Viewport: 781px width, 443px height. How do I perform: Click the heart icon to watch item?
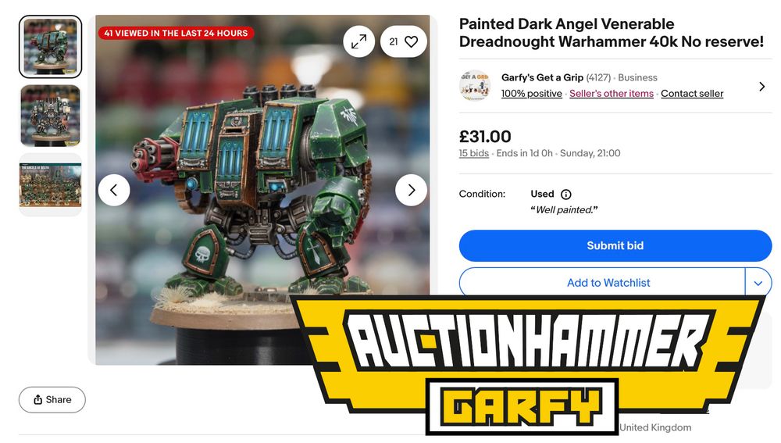[x=411, y=42]
